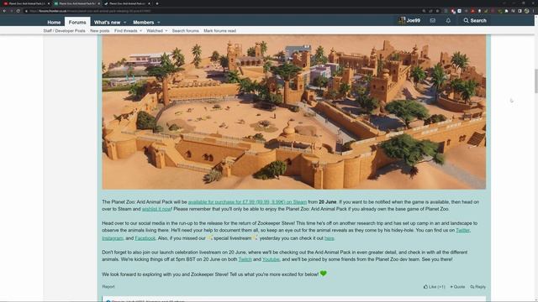Go back with browser back arrow
The height and width of the screenshot is (302, 538).
click(x=4, y=11)
